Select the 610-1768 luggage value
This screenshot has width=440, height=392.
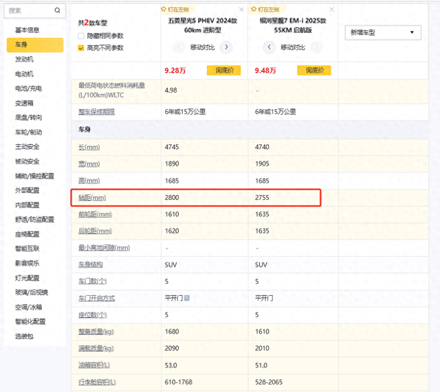click(179, 382)
